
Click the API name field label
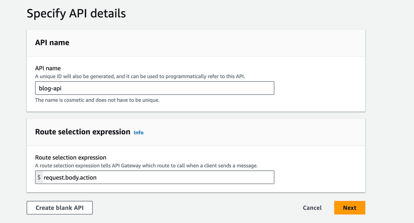point(48,68)
